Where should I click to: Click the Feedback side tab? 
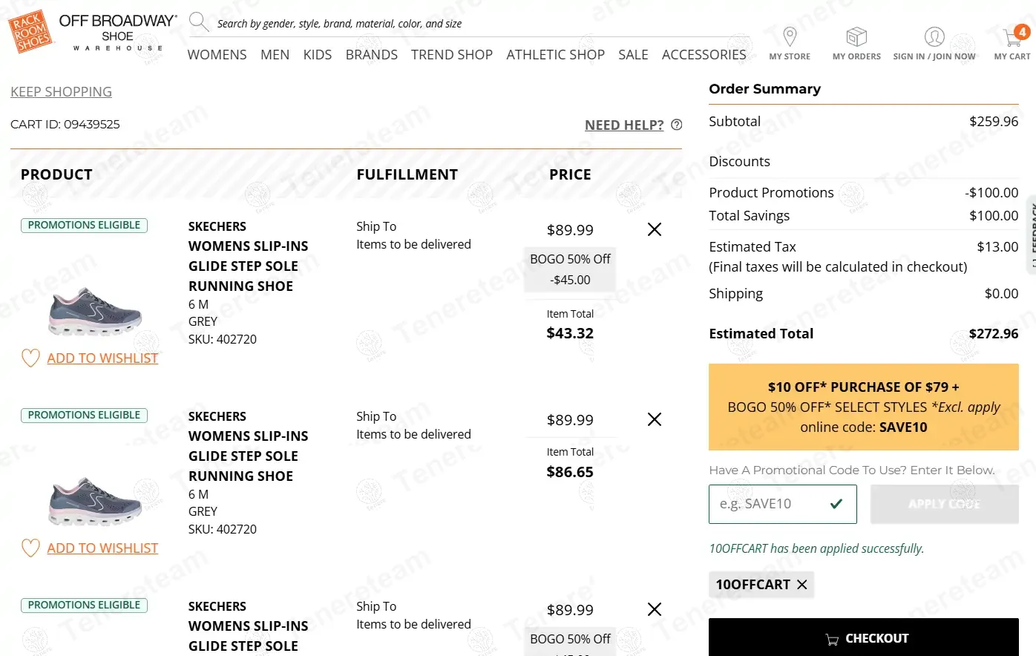tap(1031, 235)
